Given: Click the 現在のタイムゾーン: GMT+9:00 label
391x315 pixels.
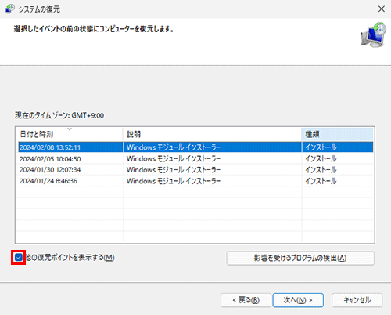Looking at the screenshot, I should 59,115.
